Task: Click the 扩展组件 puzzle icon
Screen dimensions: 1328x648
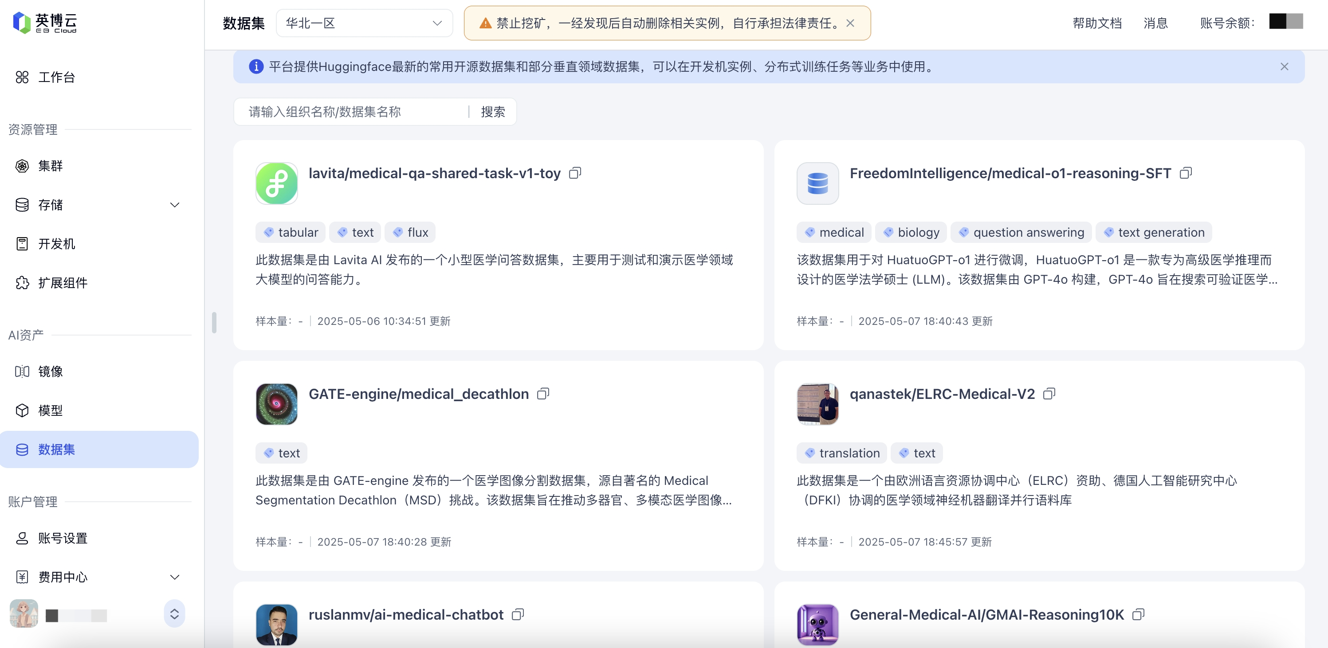Action: 22,283
